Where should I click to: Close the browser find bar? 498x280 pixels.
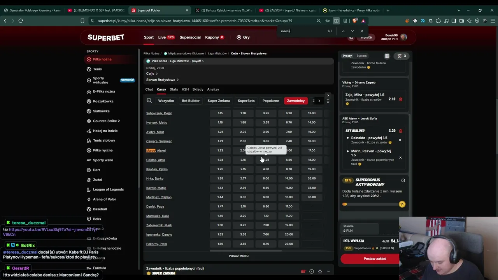(x=362, y=31)
